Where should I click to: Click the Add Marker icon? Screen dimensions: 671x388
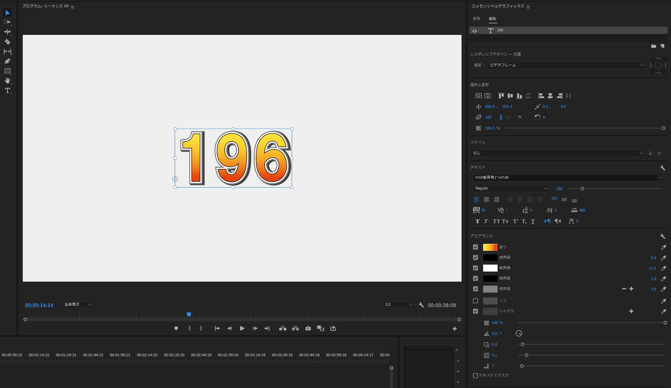coord(176,328)
